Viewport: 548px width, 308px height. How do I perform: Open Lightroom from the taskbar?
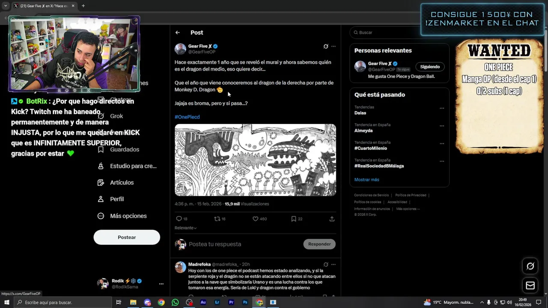[x=217, y=302]
